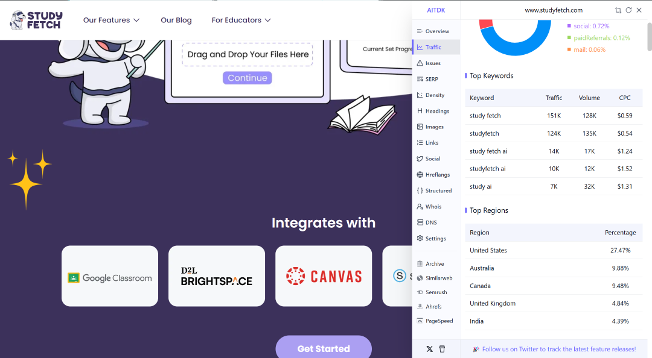Screen dimensions: 652x358
Task: Click the 'study ai' keyword
Action: 481,186
